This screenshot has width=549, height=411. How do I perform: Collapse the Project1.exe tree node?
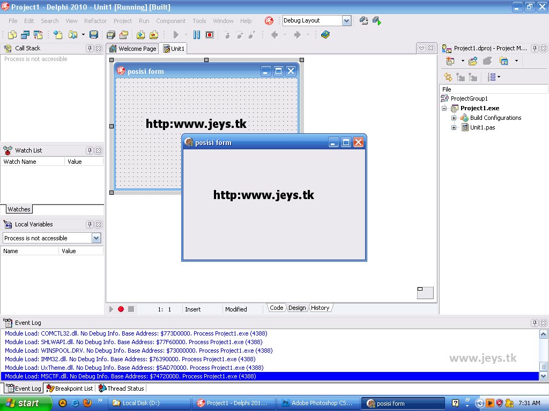(x=444, y=108)
